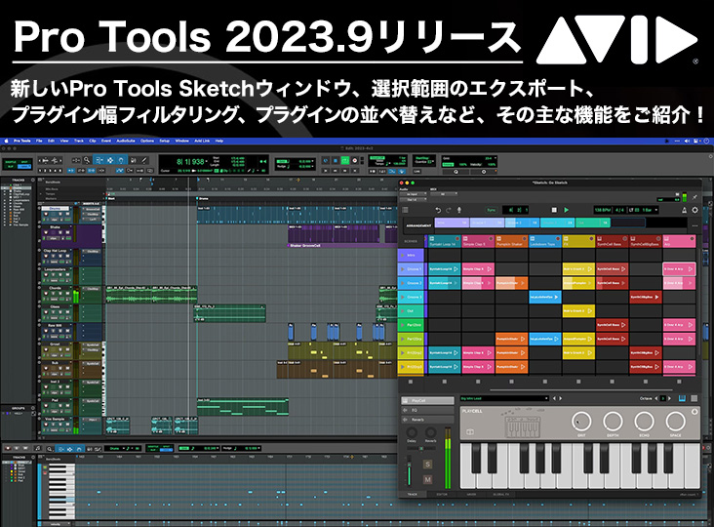Viewport: 714px width, 527px height.
Task: Lower the Octave with left arrow
Action: 656,398
